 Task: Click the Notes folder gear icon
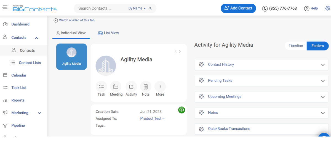(x=201, y=112)
